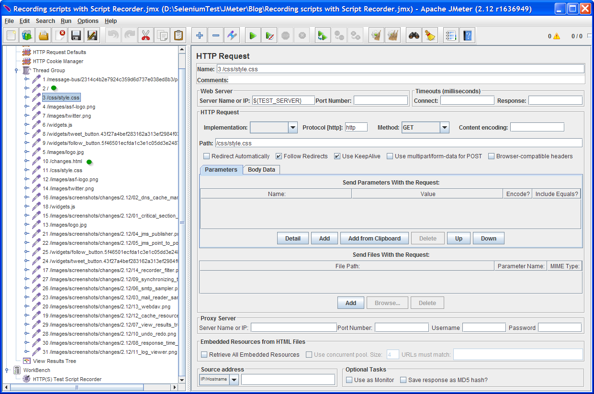The image size is (594, 394).
Task: Open the Method GET dropdown
Action: (445, 128)
